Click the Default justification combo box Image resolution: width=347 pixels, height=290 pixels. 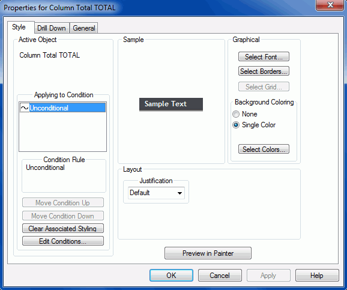click(x=156, y=193)
